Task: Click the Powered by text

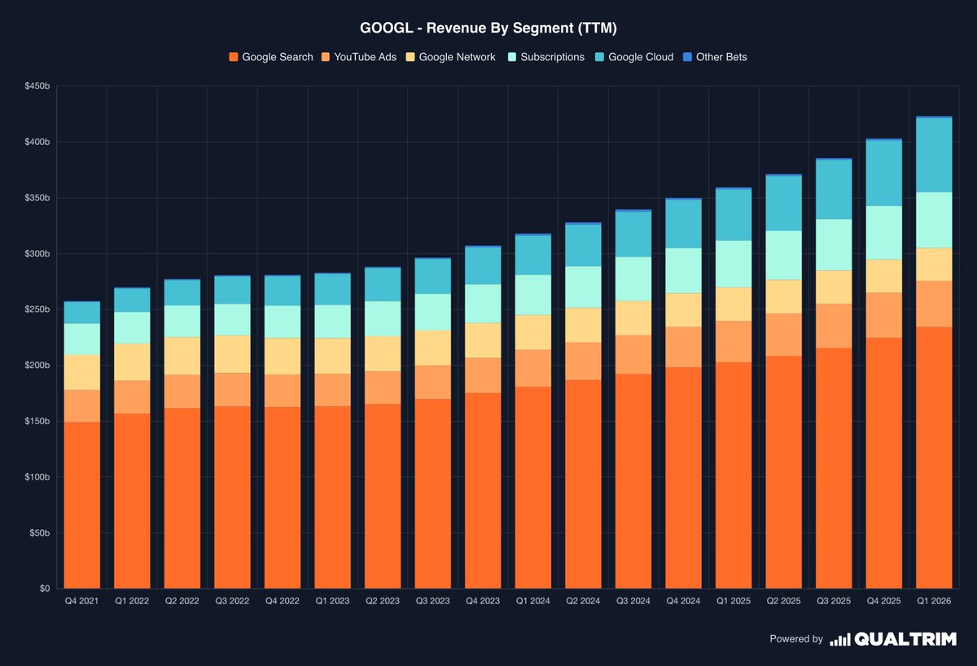Action: 796,639
